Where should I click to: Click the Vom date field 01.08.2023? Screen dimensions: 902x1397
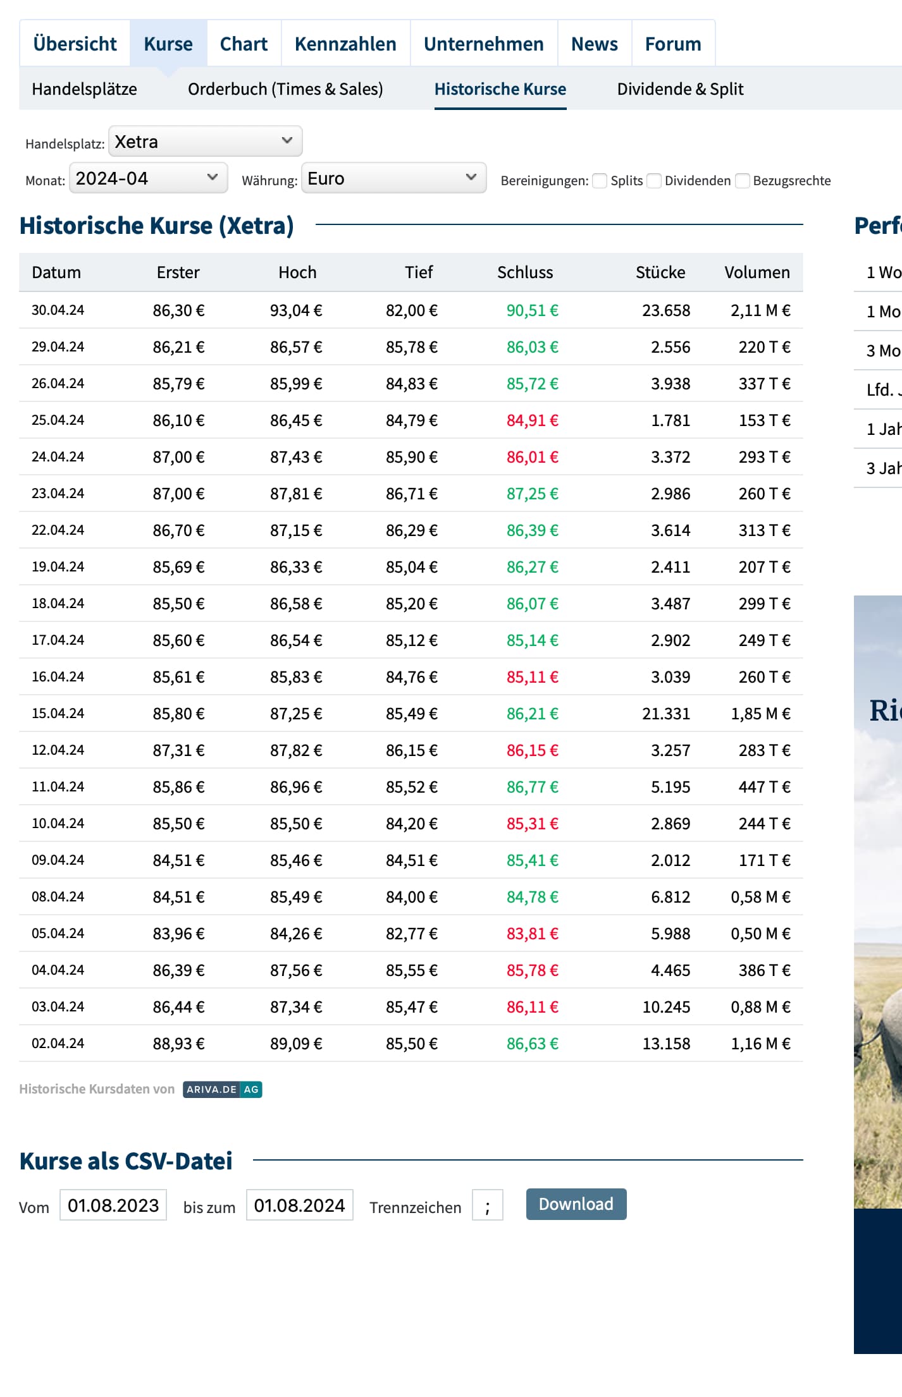point(113,1205)
